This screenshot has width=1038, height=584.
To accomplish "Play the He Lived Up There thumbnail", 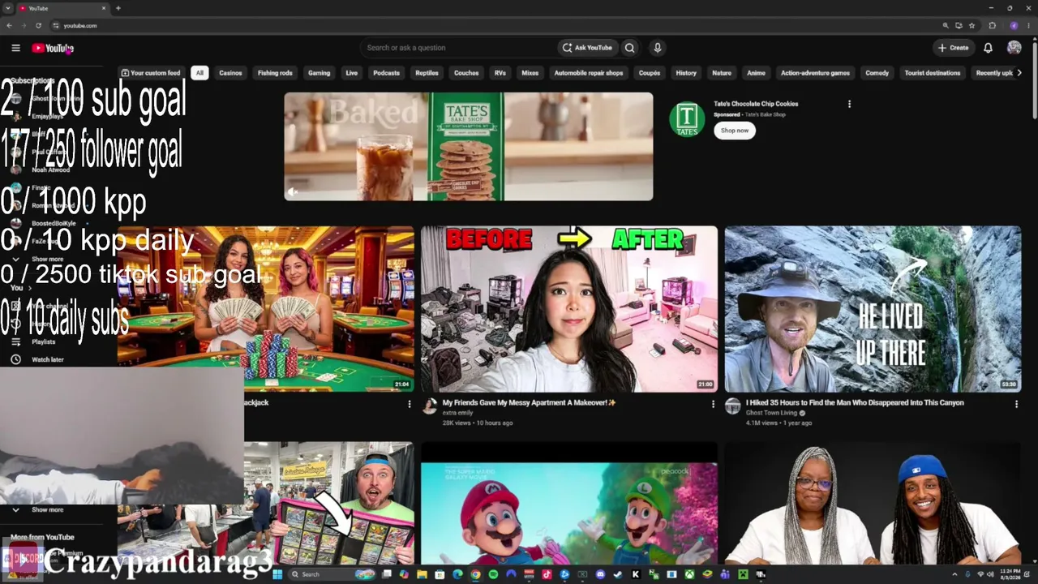I will click(873, 309).
